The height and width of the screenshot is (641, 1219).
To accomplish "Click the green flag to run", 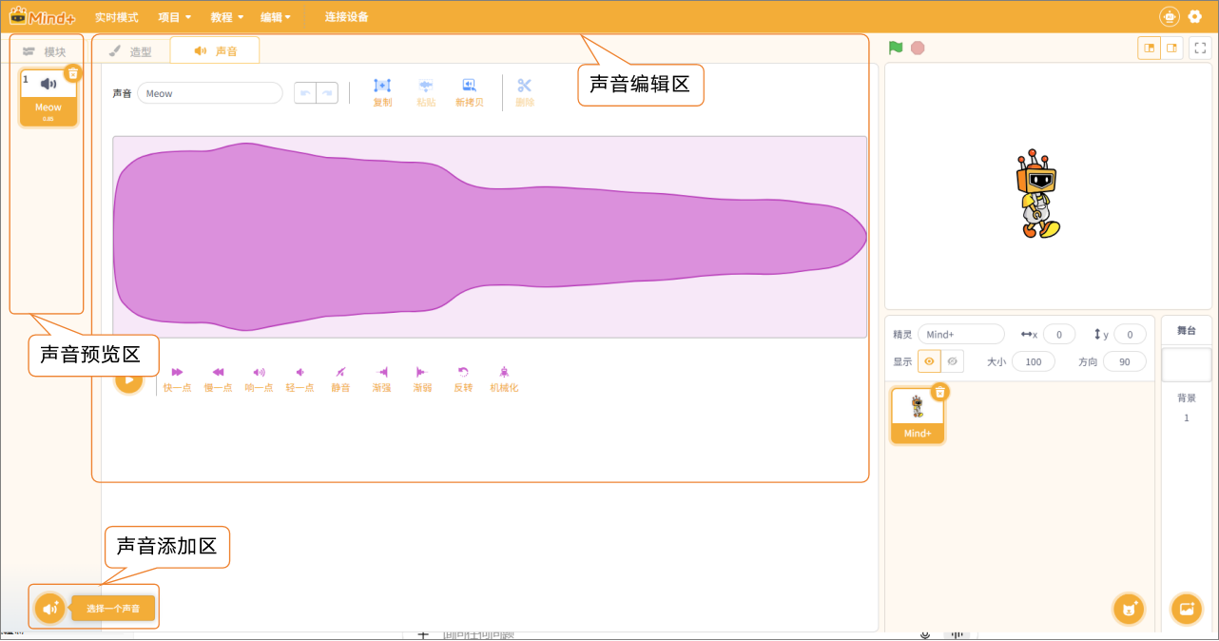I will 895,48.
